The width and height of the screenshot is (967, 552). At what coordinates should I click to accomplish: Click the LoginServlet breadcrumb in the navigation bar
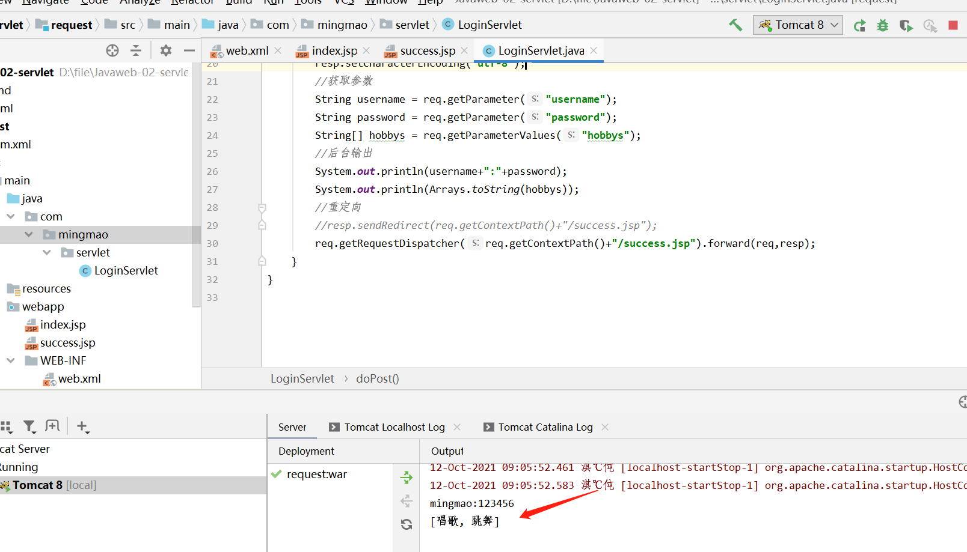click(482, 25)
